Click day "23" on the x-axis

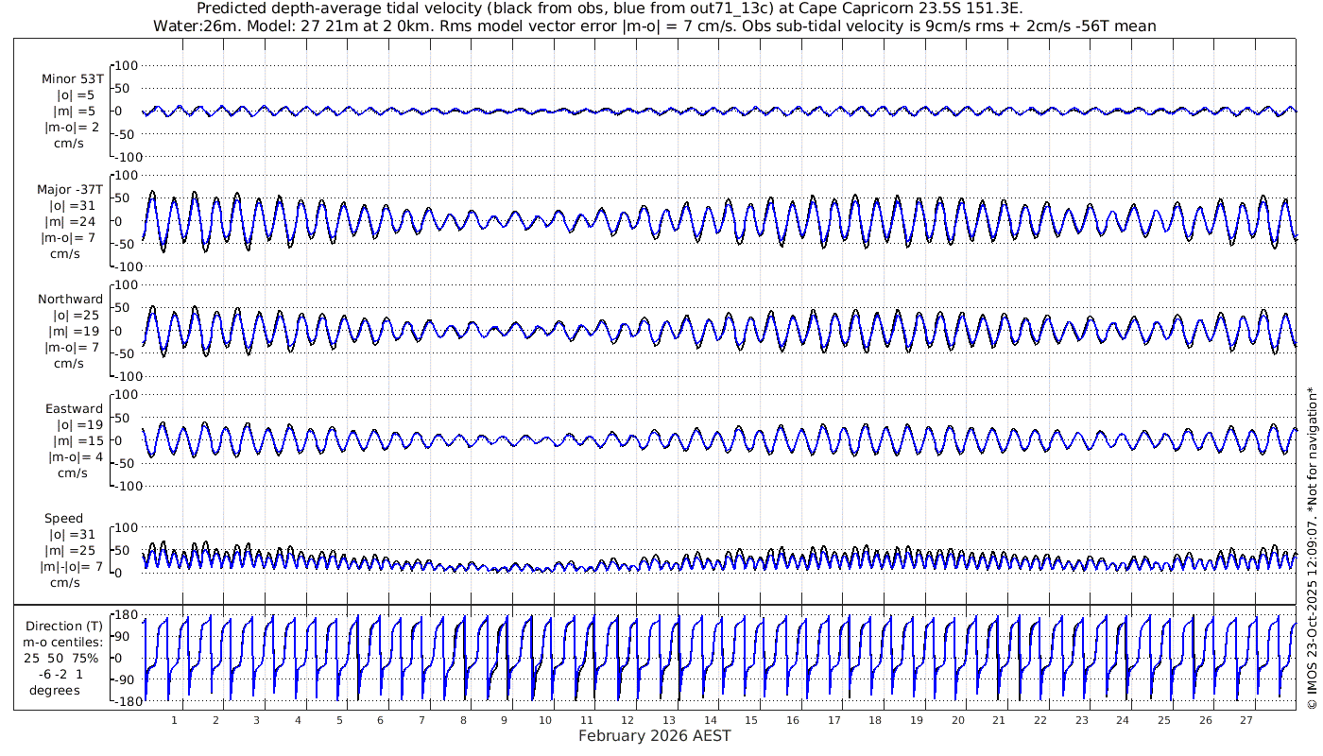(1081, 720)
